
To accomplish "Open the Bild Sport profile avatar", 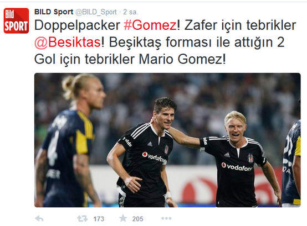I will (x=16, y=20).
